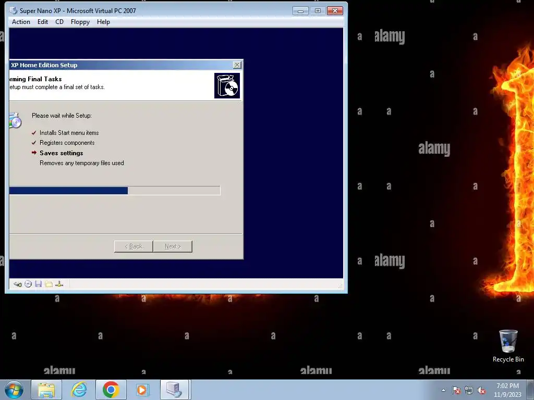The width and height of the screenshot is (534, 400).
Task: Click the Setup progress bar
Action: pos(115,191)
